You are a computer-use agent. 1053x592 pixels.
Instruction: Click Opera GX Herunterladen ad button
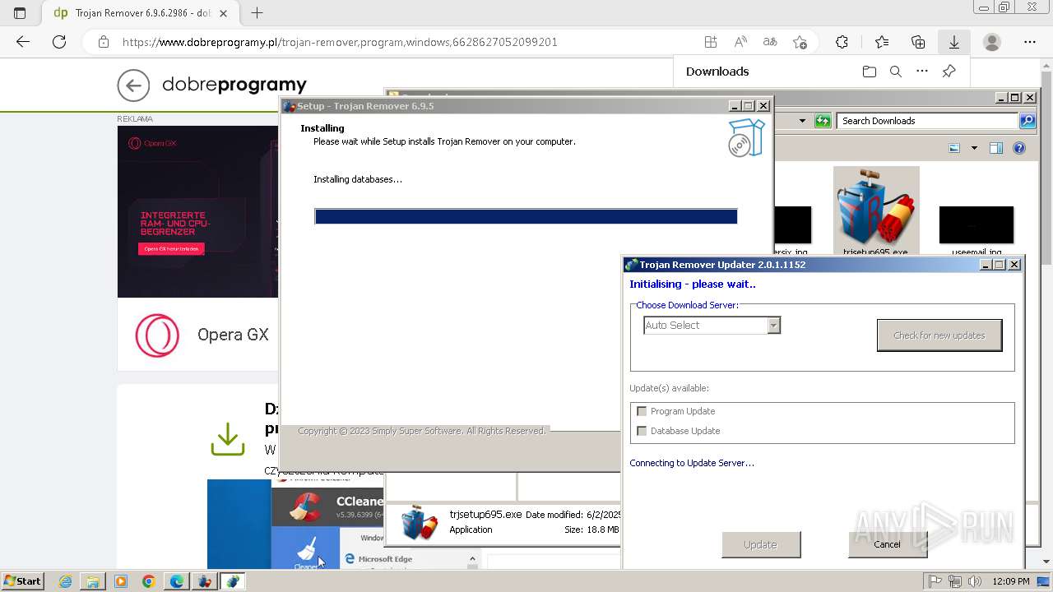point(171,248)
